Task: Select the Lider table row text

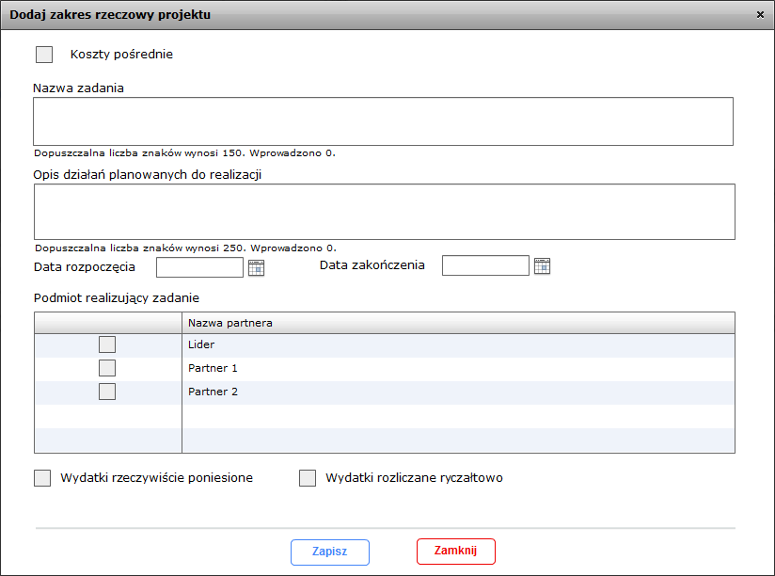Action: [x=201, y=344]
